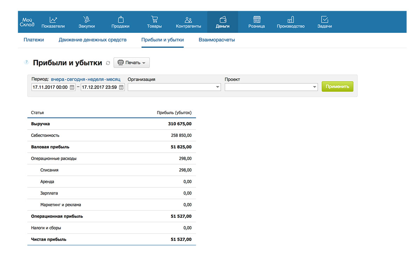
Task: Open the Производство section icon
Action: 290,20
